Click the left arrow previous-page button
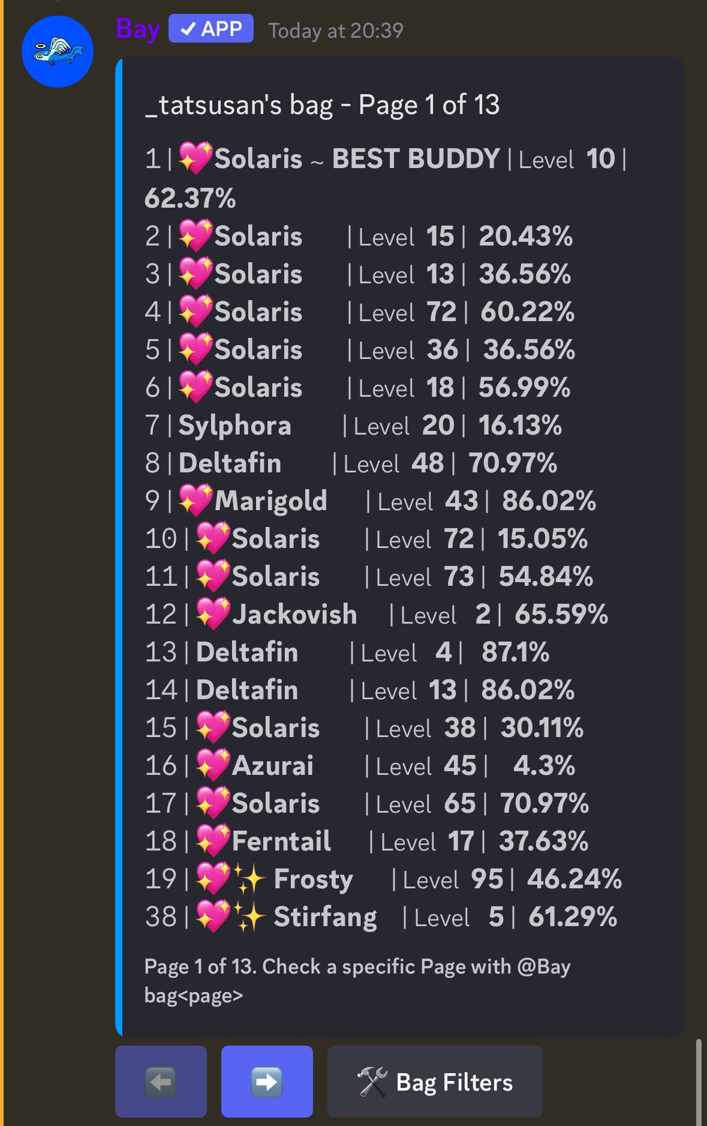 point(161,1082)
